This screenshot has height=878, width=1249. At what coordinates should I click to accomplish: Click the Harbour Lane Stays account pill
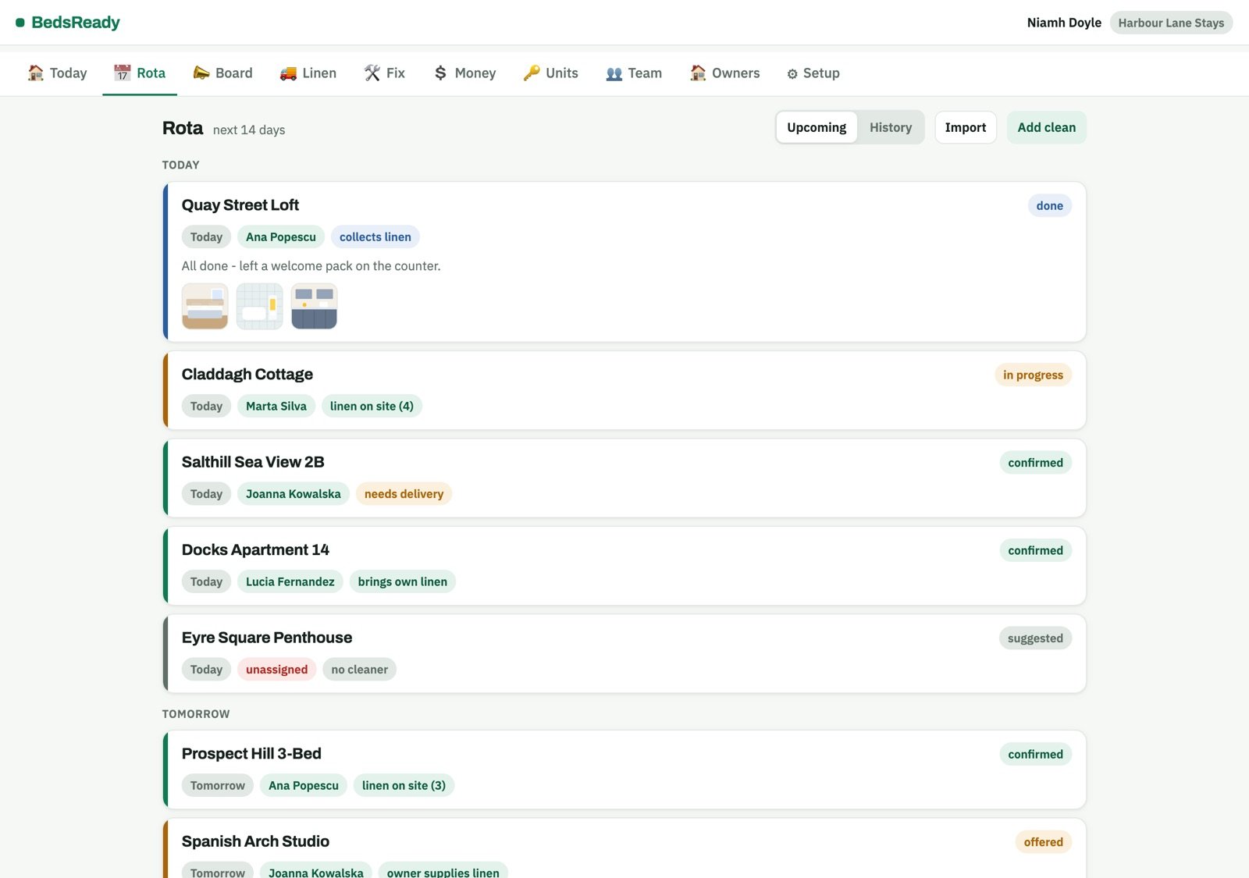click(1171, 23)
